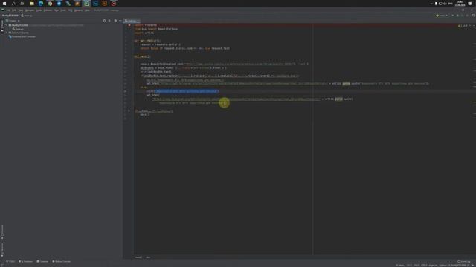This screenshot has width=476, height=267.
Task: Show hidden system tray icons
Action: tap(431, 4)
